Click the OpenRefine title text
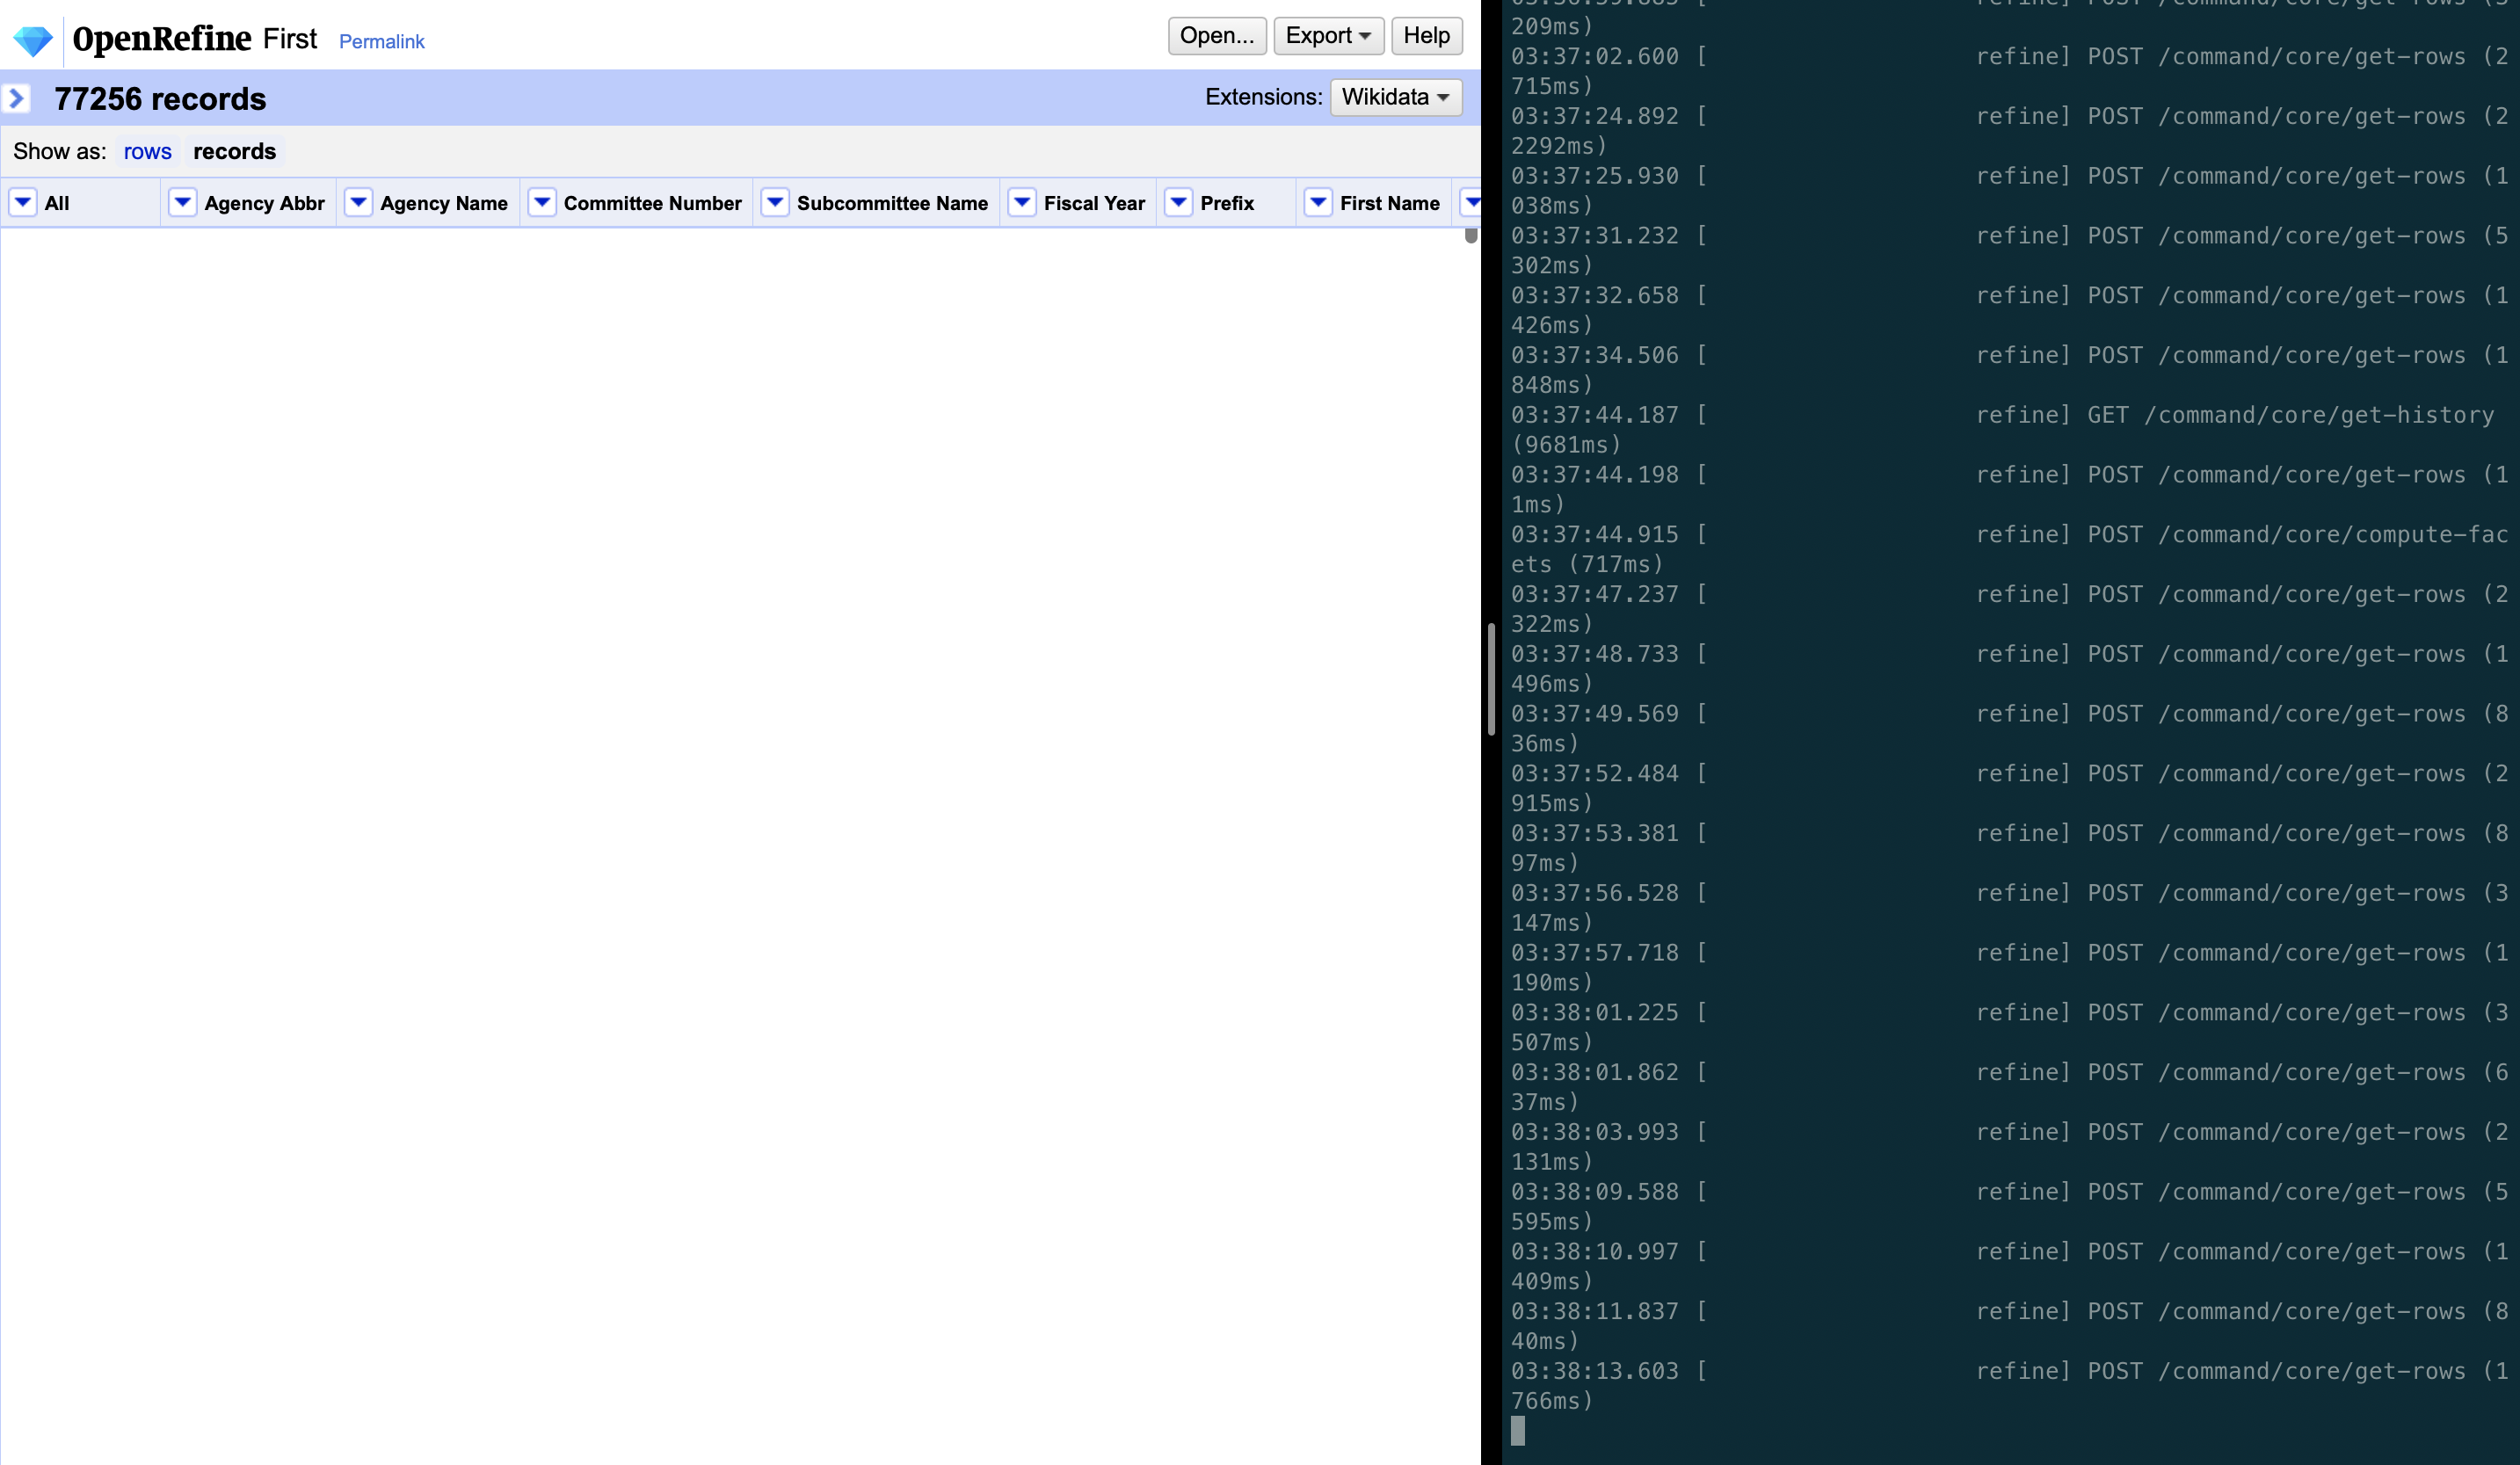The image size is (2520, 1465). pyautogui.click(x=162, y=39)
